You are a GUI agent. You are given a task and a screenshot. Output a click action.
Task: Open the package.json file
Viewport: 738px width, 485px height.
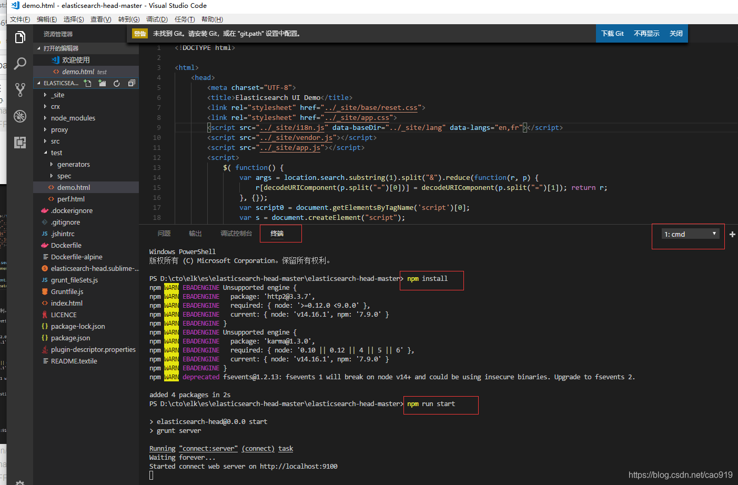point(86,338)
